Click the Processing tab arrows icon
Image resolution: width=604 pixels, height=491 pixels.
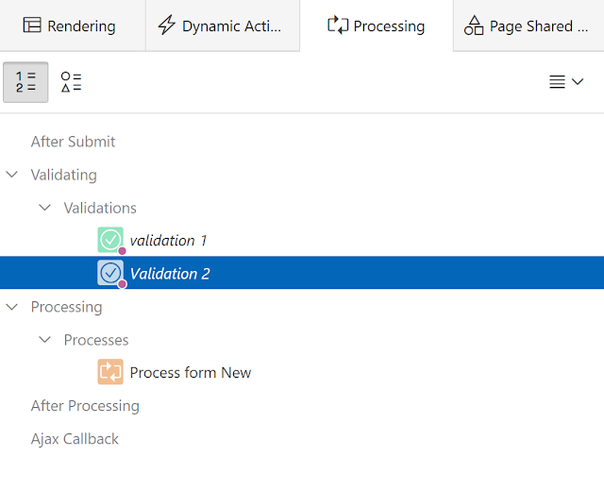pos(338,26)
